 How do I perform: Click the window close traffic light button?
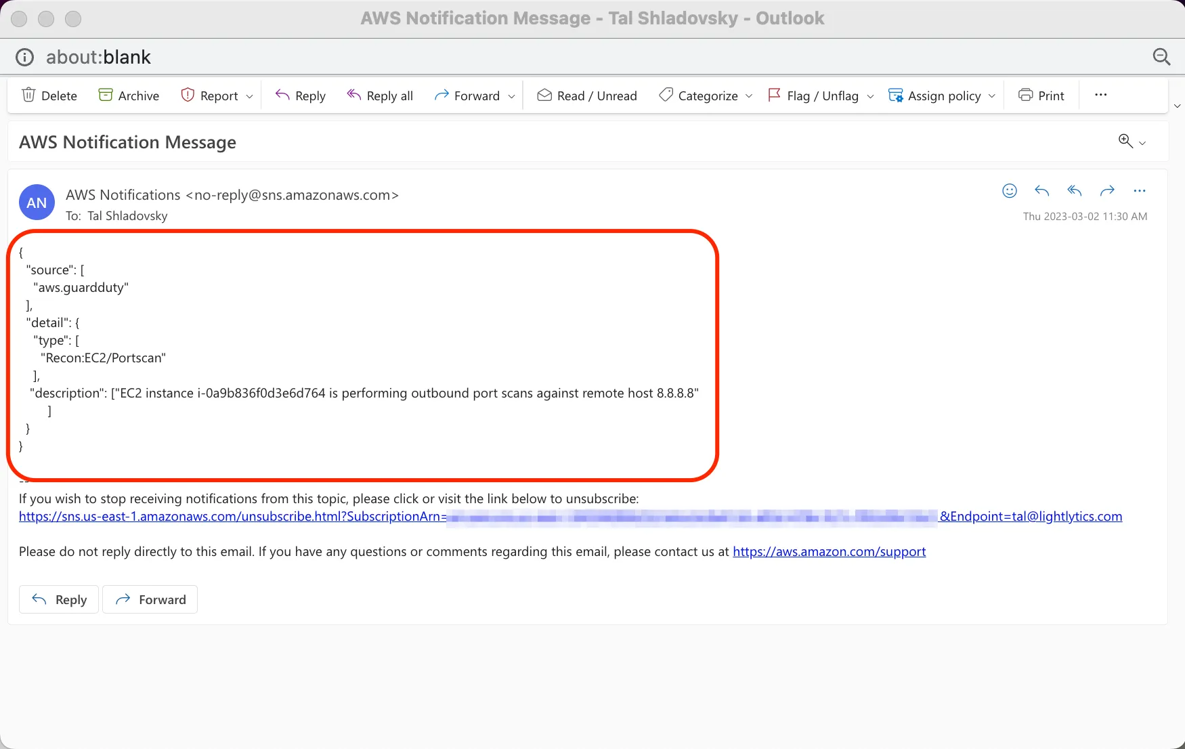coord(19,19)
